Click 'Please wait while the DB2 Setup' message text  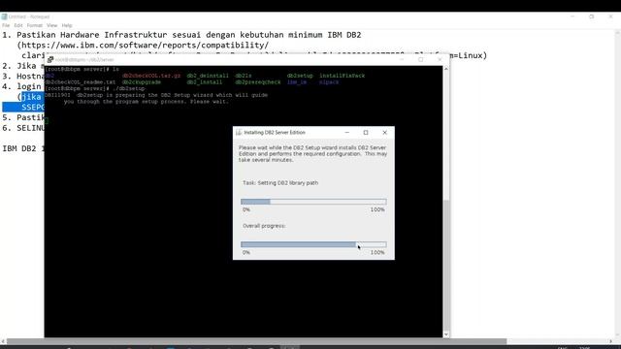click(x=312, y=153)
